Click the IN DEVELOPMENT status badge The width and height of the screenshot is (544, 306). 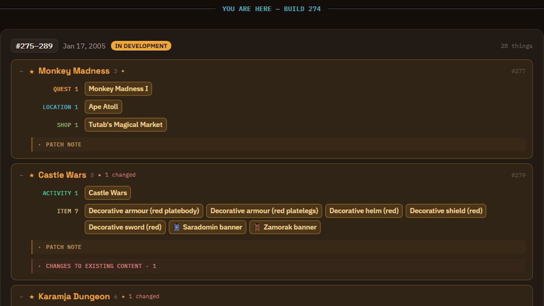tap(141, 46)
